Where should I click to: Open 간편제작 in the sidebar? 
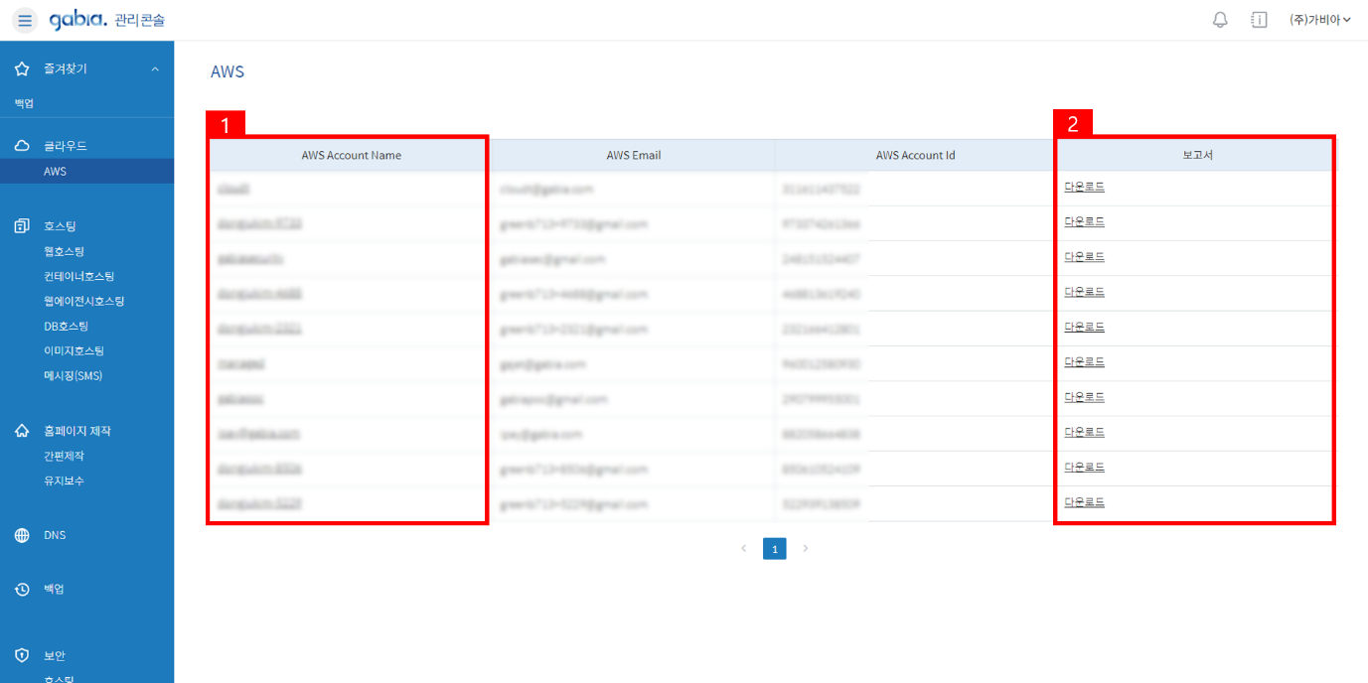coord(64,456)
